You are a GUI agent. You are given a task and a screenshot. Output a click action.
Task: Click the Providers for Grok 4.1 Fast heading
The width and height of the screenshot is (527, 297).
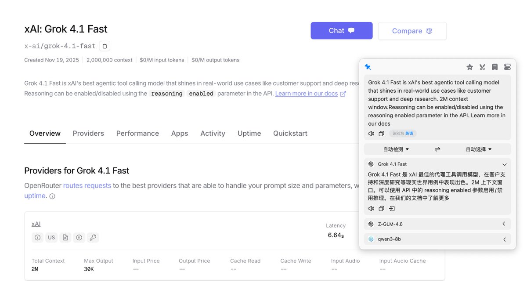tap(77, 170)
